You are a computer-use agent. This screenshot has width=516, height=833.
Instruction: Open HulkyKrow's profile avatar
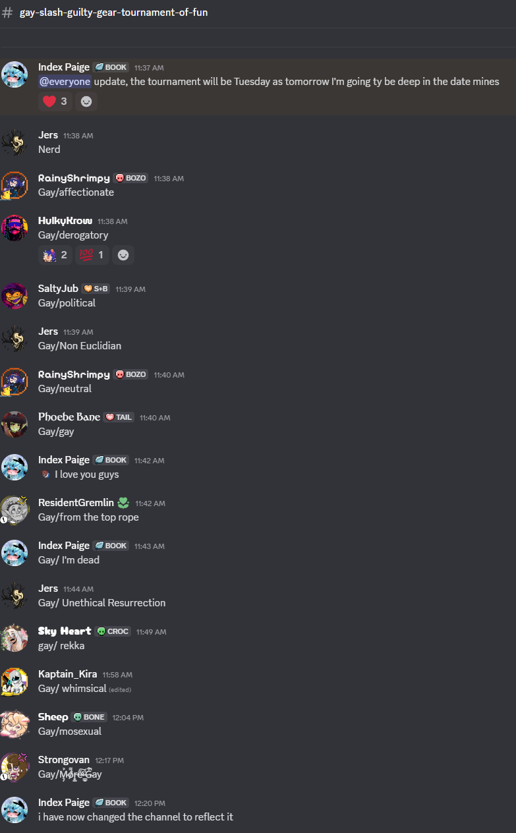click(14, 228)
